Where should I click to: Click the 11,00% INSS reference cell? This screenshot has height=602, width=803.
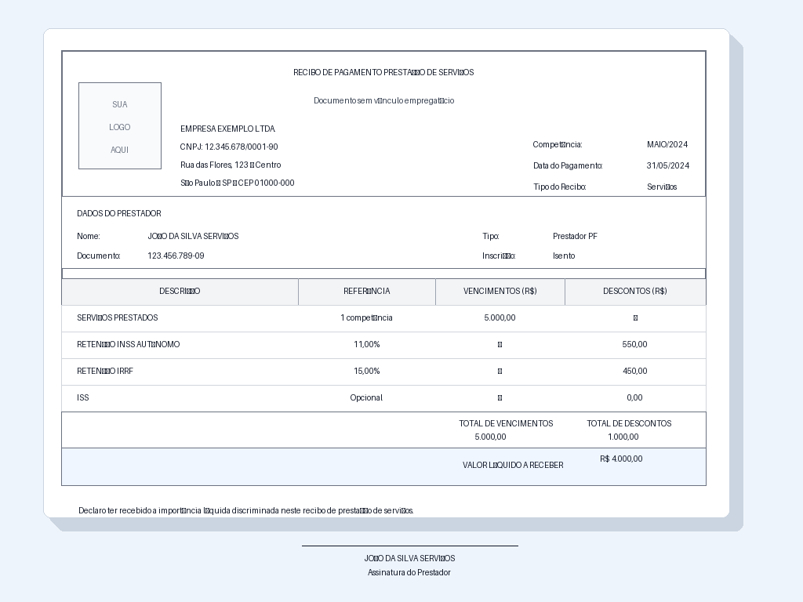click(x=367, y=345)
